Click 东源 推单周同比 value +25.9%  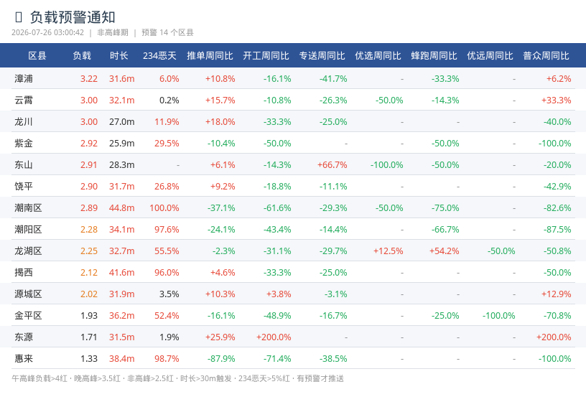tap(220, 337)
